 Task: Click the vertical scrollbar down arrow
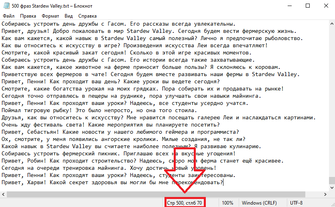tap(331, 188)
